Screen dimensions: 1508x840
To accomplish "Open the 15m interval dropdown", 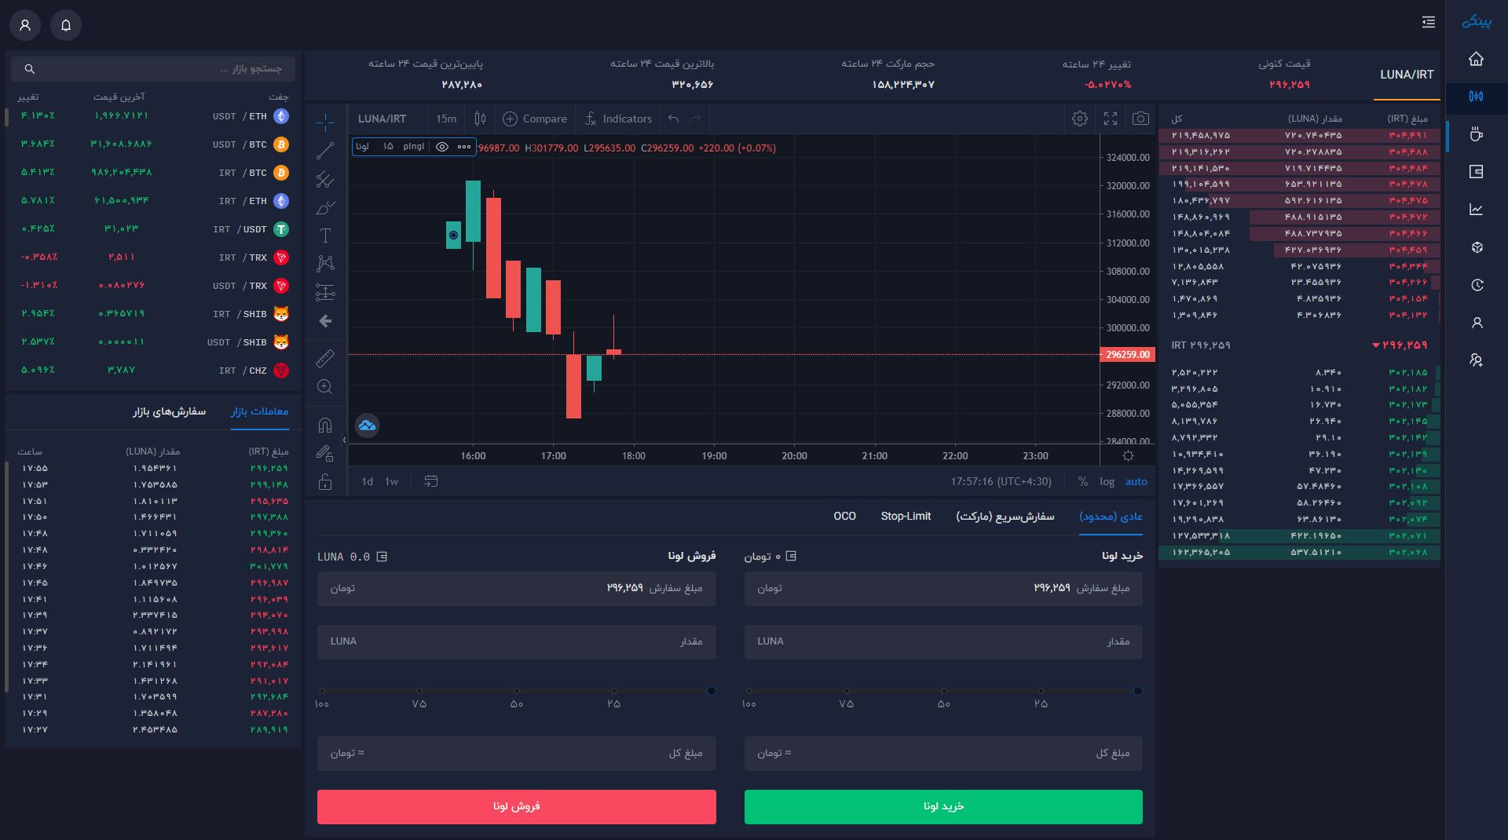I will click(446, 119).
